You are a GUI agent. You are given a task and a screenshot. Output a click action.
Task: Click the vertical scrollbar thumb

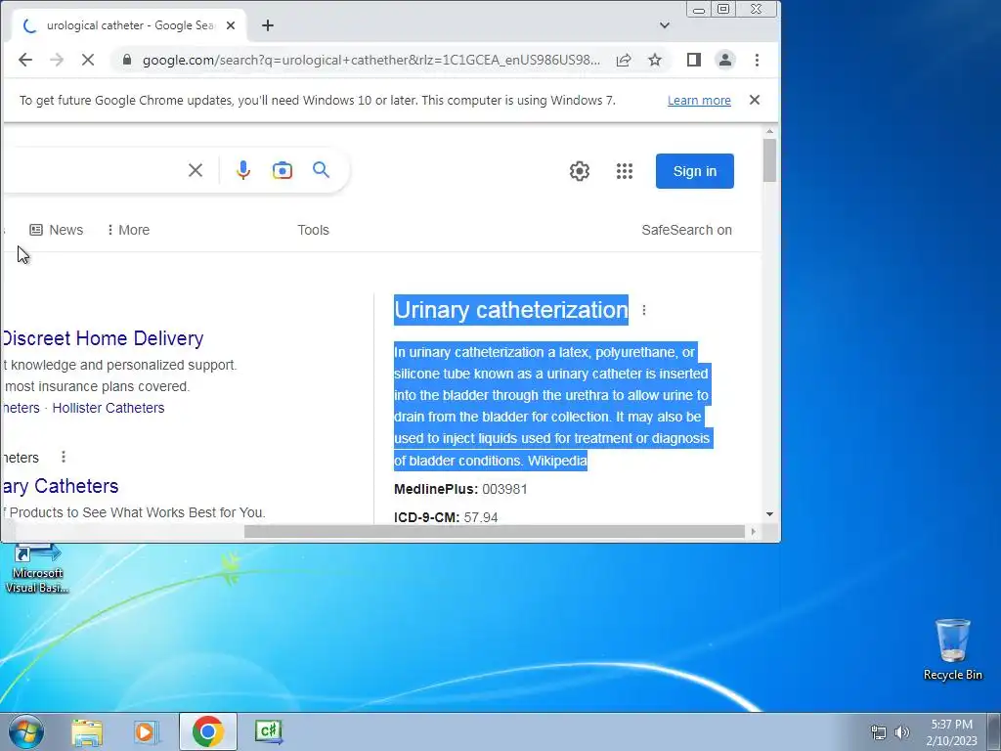pyautogui.click(x=770, y=159)
